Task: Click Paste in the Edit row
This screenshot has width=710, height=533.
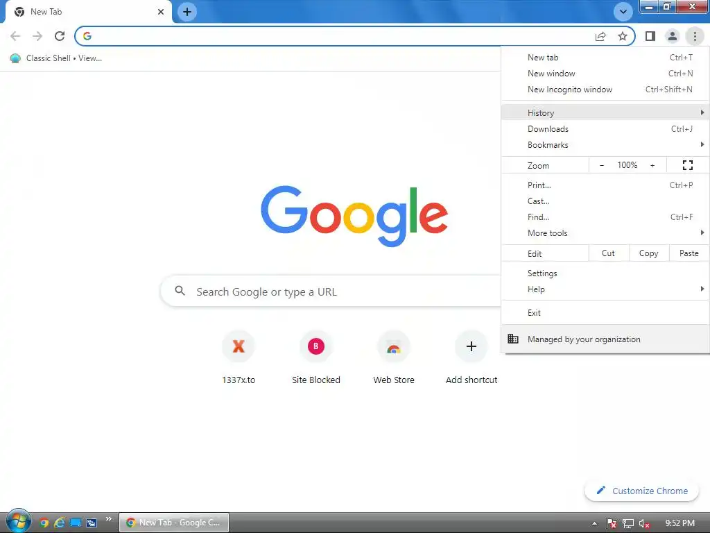Action: click(689, 253)
